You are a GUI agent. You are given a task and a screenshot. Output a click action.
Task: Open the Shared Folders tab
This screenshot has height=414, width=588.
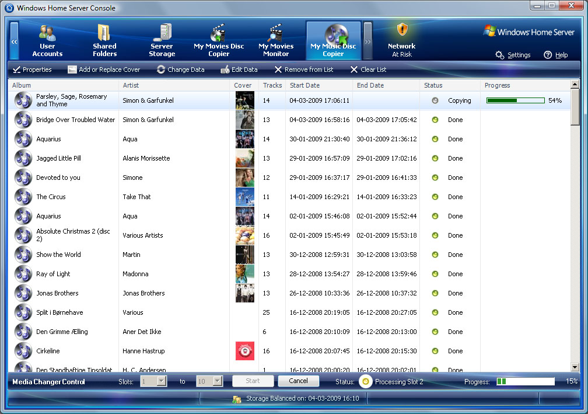pos(104,41)
